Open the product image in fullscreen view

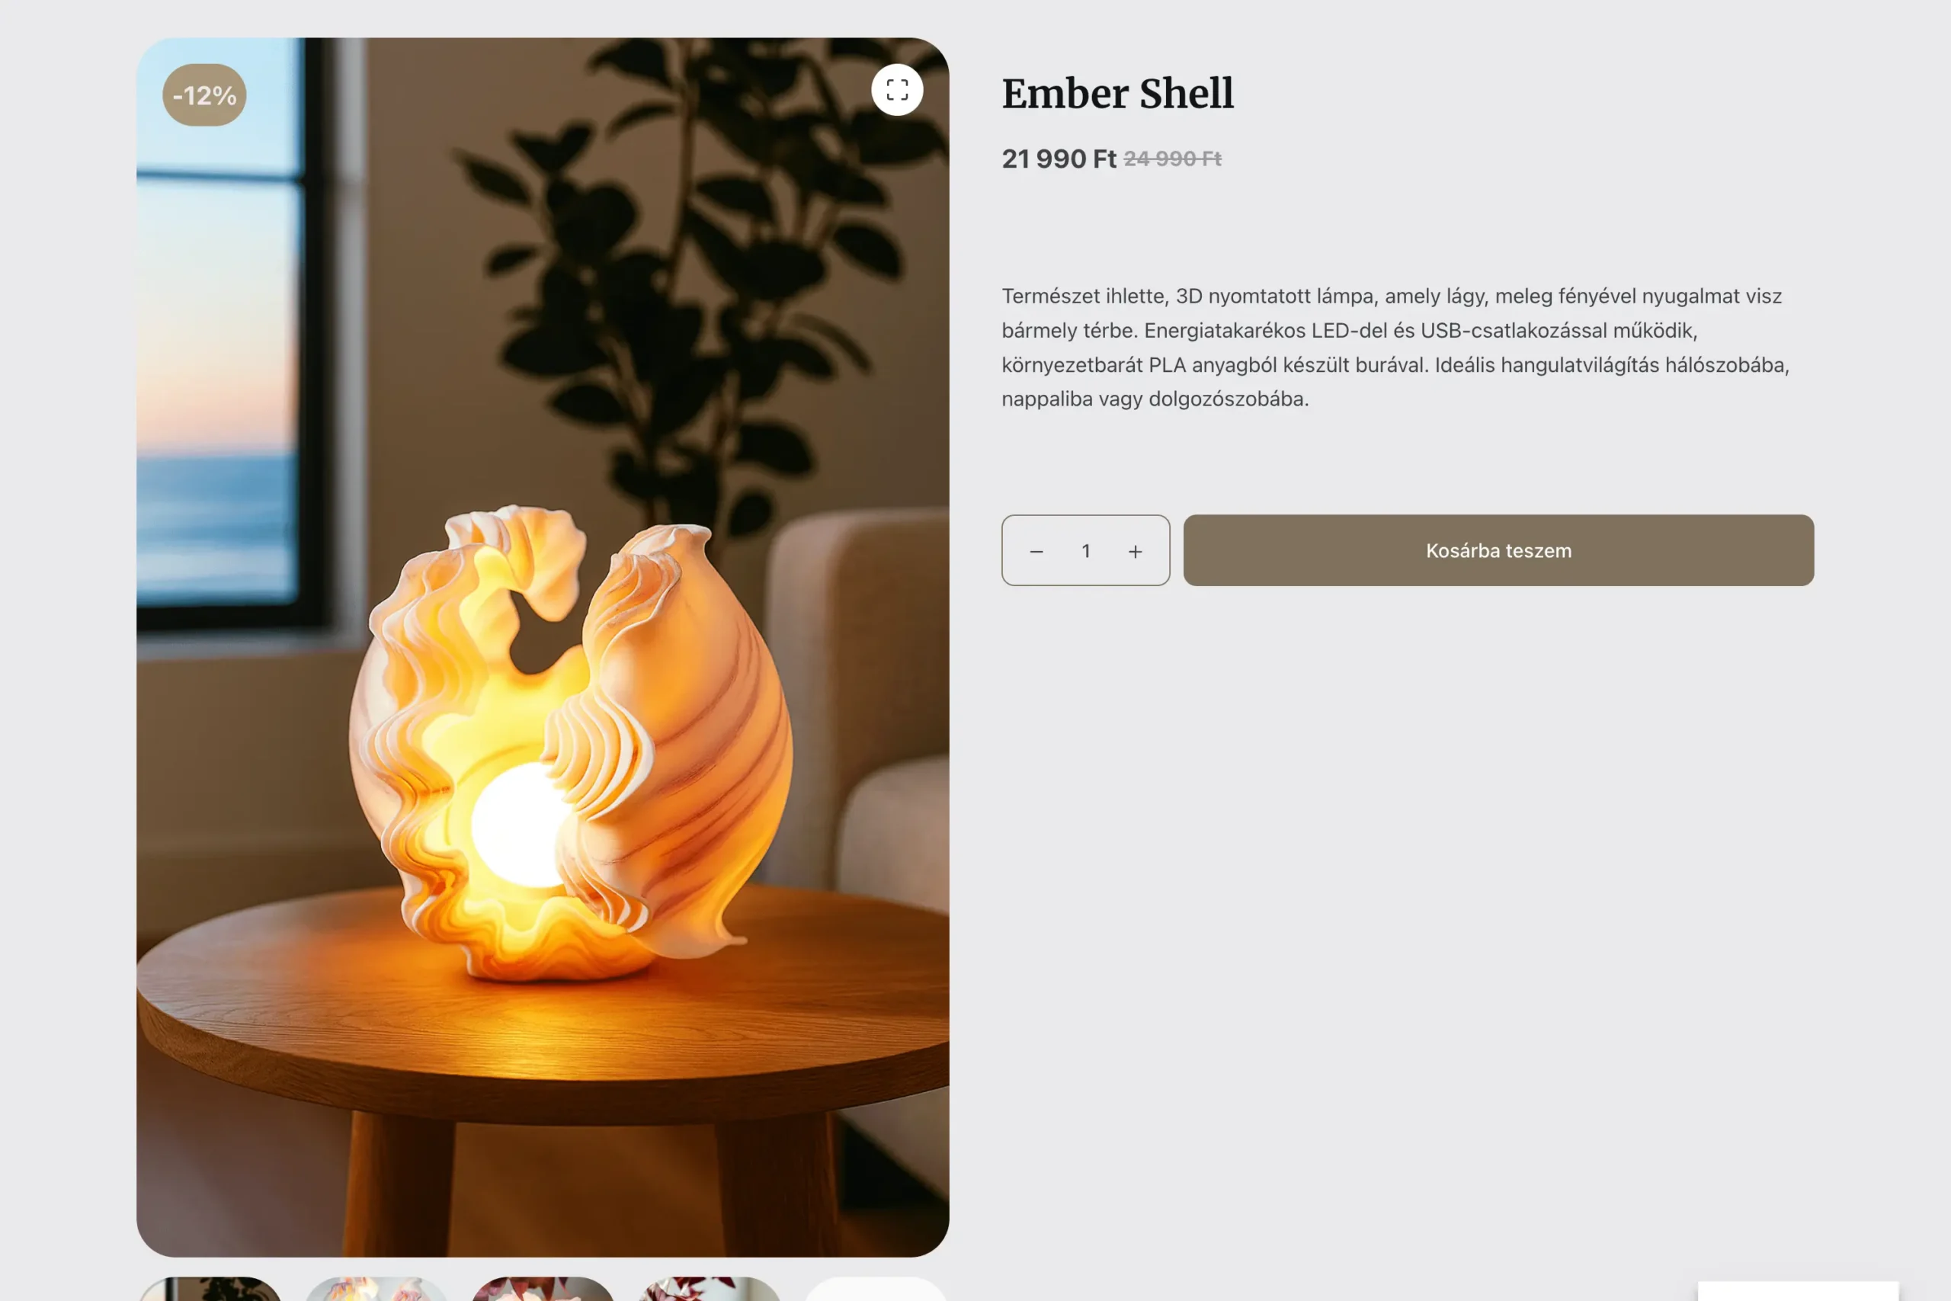pyautogui.click(x=897, y=90)
